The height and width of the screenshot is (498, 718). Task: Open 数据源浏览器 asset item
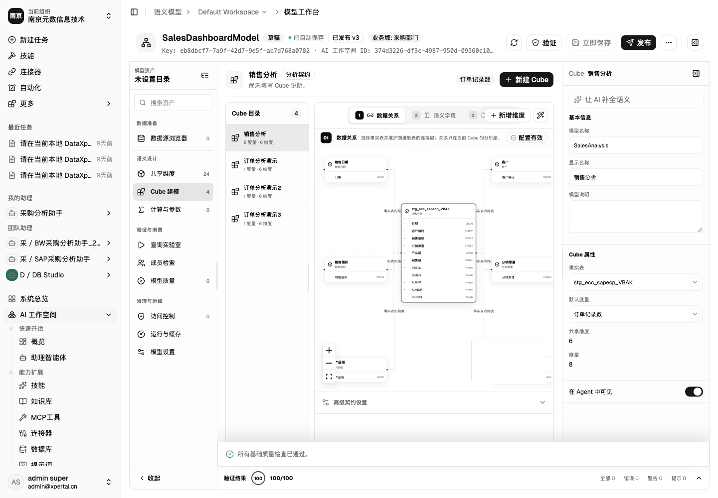[173, 138]
